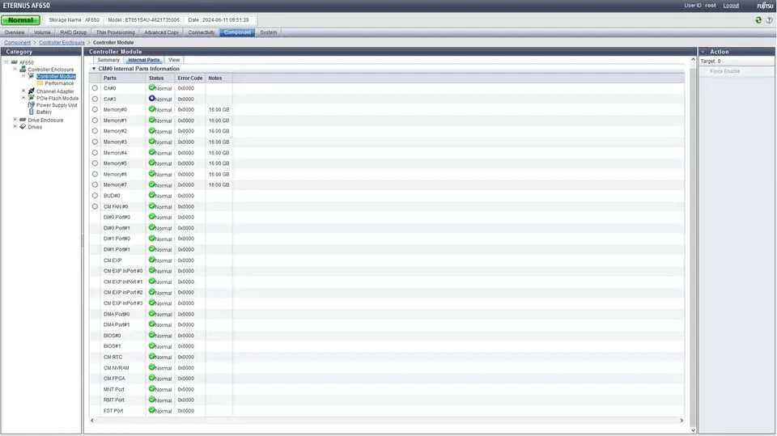Image resolution: width=777 pixels, height=436 pixels.
Task: Click the Battery icon in tree
Action: tap(32, 112)
